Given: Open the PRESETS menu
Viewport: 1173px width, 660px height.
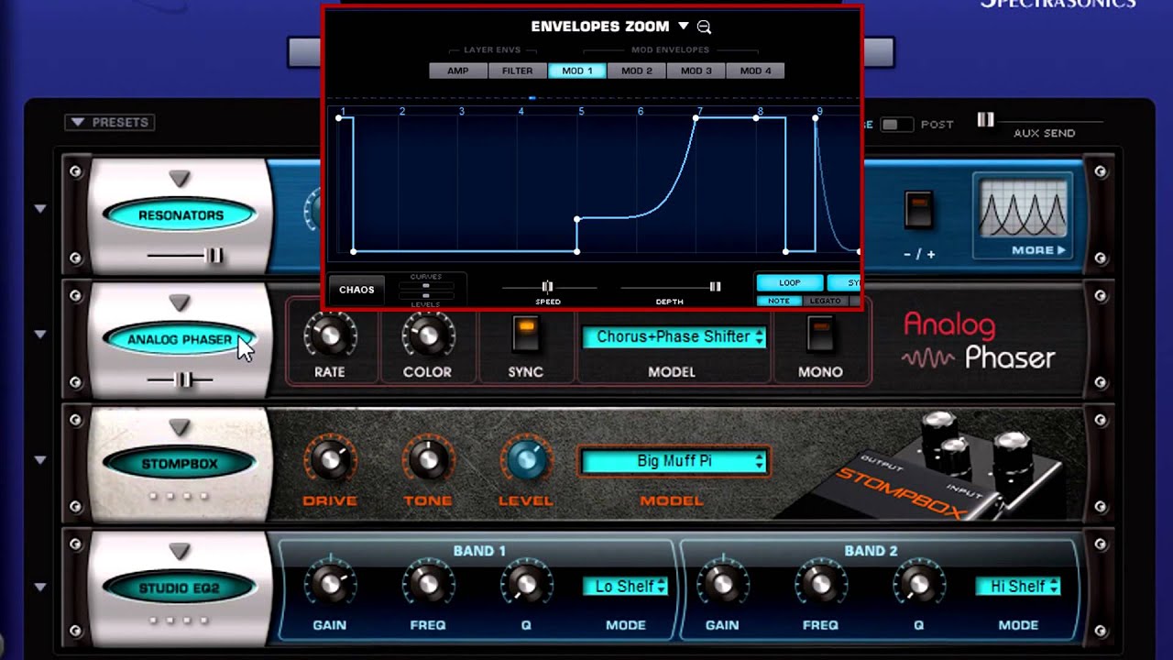Looking at the screenshot, I should (x=110, y=122).
